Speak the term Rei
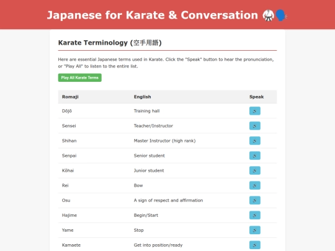The height and width of the screenshot is (251, 335). coord(255,185)
